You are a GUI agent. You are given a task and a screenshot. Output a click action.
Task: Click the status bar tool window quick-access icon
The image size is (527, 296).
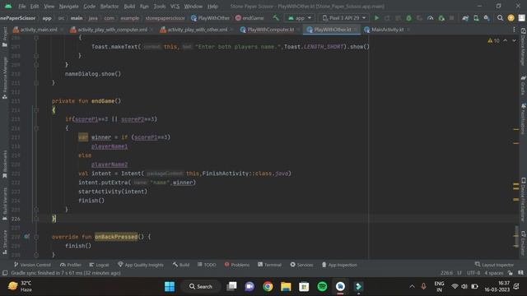(5, 273)
